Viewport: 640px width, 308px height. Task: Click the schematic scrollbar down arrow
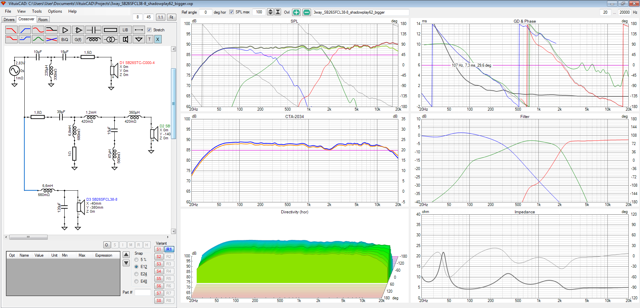pyautogui.click(x=173, y=231)
